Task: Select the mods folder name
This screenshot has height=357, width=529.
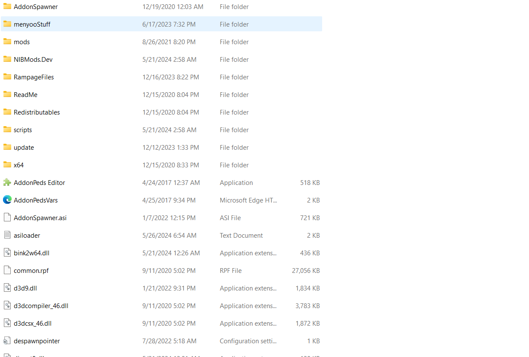Action: [x=22, y=42]
